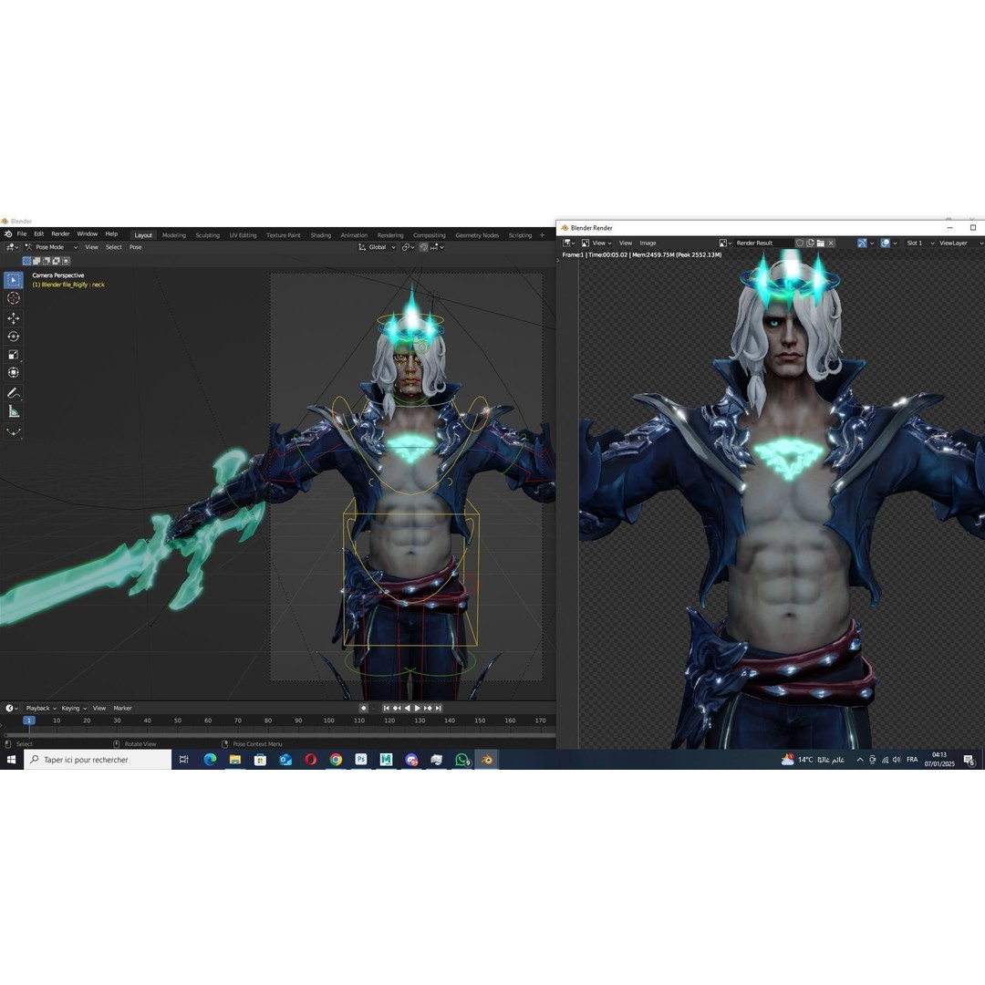Screen dimensions: 985x985
Task: Jump to the timeline end frame
Action: 439,708
